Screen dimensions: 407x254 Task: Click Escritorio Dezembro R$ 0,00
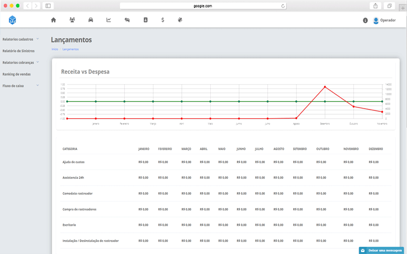tap(374, 225)
